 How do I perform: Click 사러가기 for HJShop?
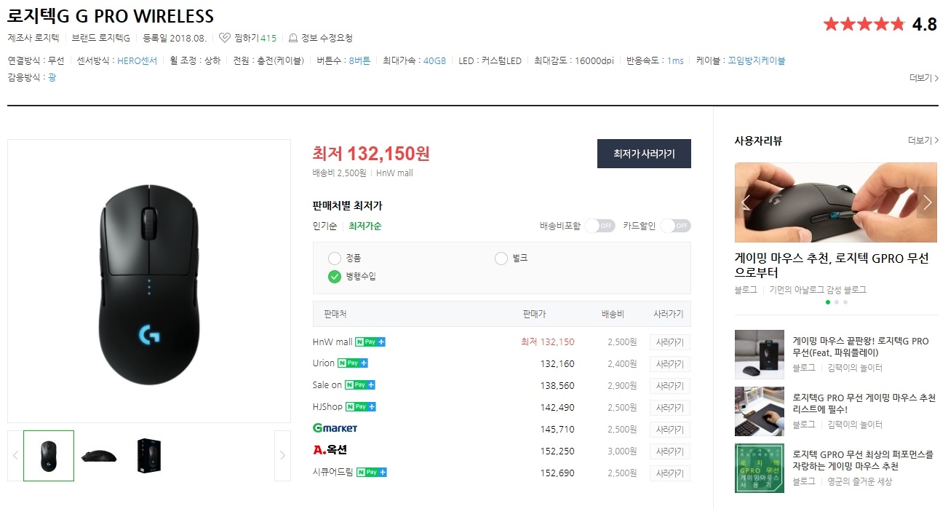pyautogui.click(x=670, y=408)
